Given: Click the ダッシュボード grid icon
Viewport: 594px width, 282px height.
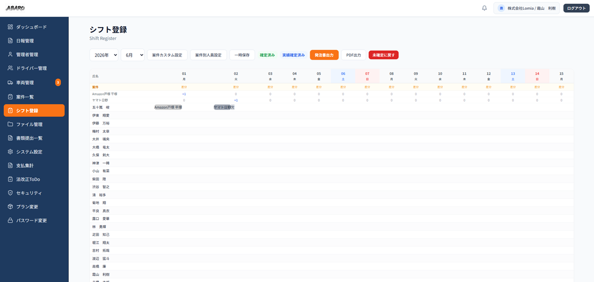Looking at the screenshot, I should (10, 27).
